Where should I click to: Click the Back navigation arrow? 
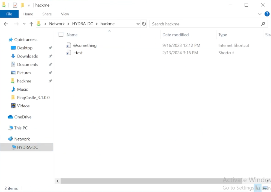(x=6, y=24)
